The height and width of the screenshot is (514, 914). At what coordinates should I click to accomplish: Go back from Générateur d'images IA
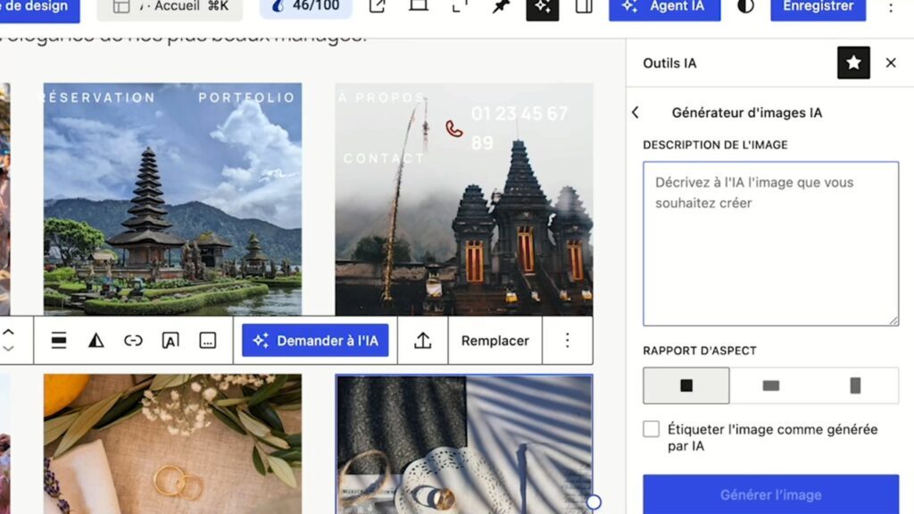[x=636, y=112]
